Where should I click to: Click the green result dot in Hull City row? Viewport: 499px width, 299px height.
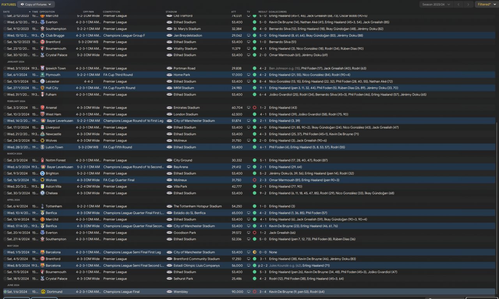tap(255, 88)
